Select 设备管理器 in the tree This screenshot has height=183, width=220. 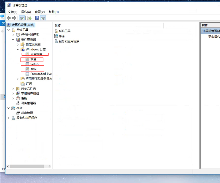tap(29, 103)
